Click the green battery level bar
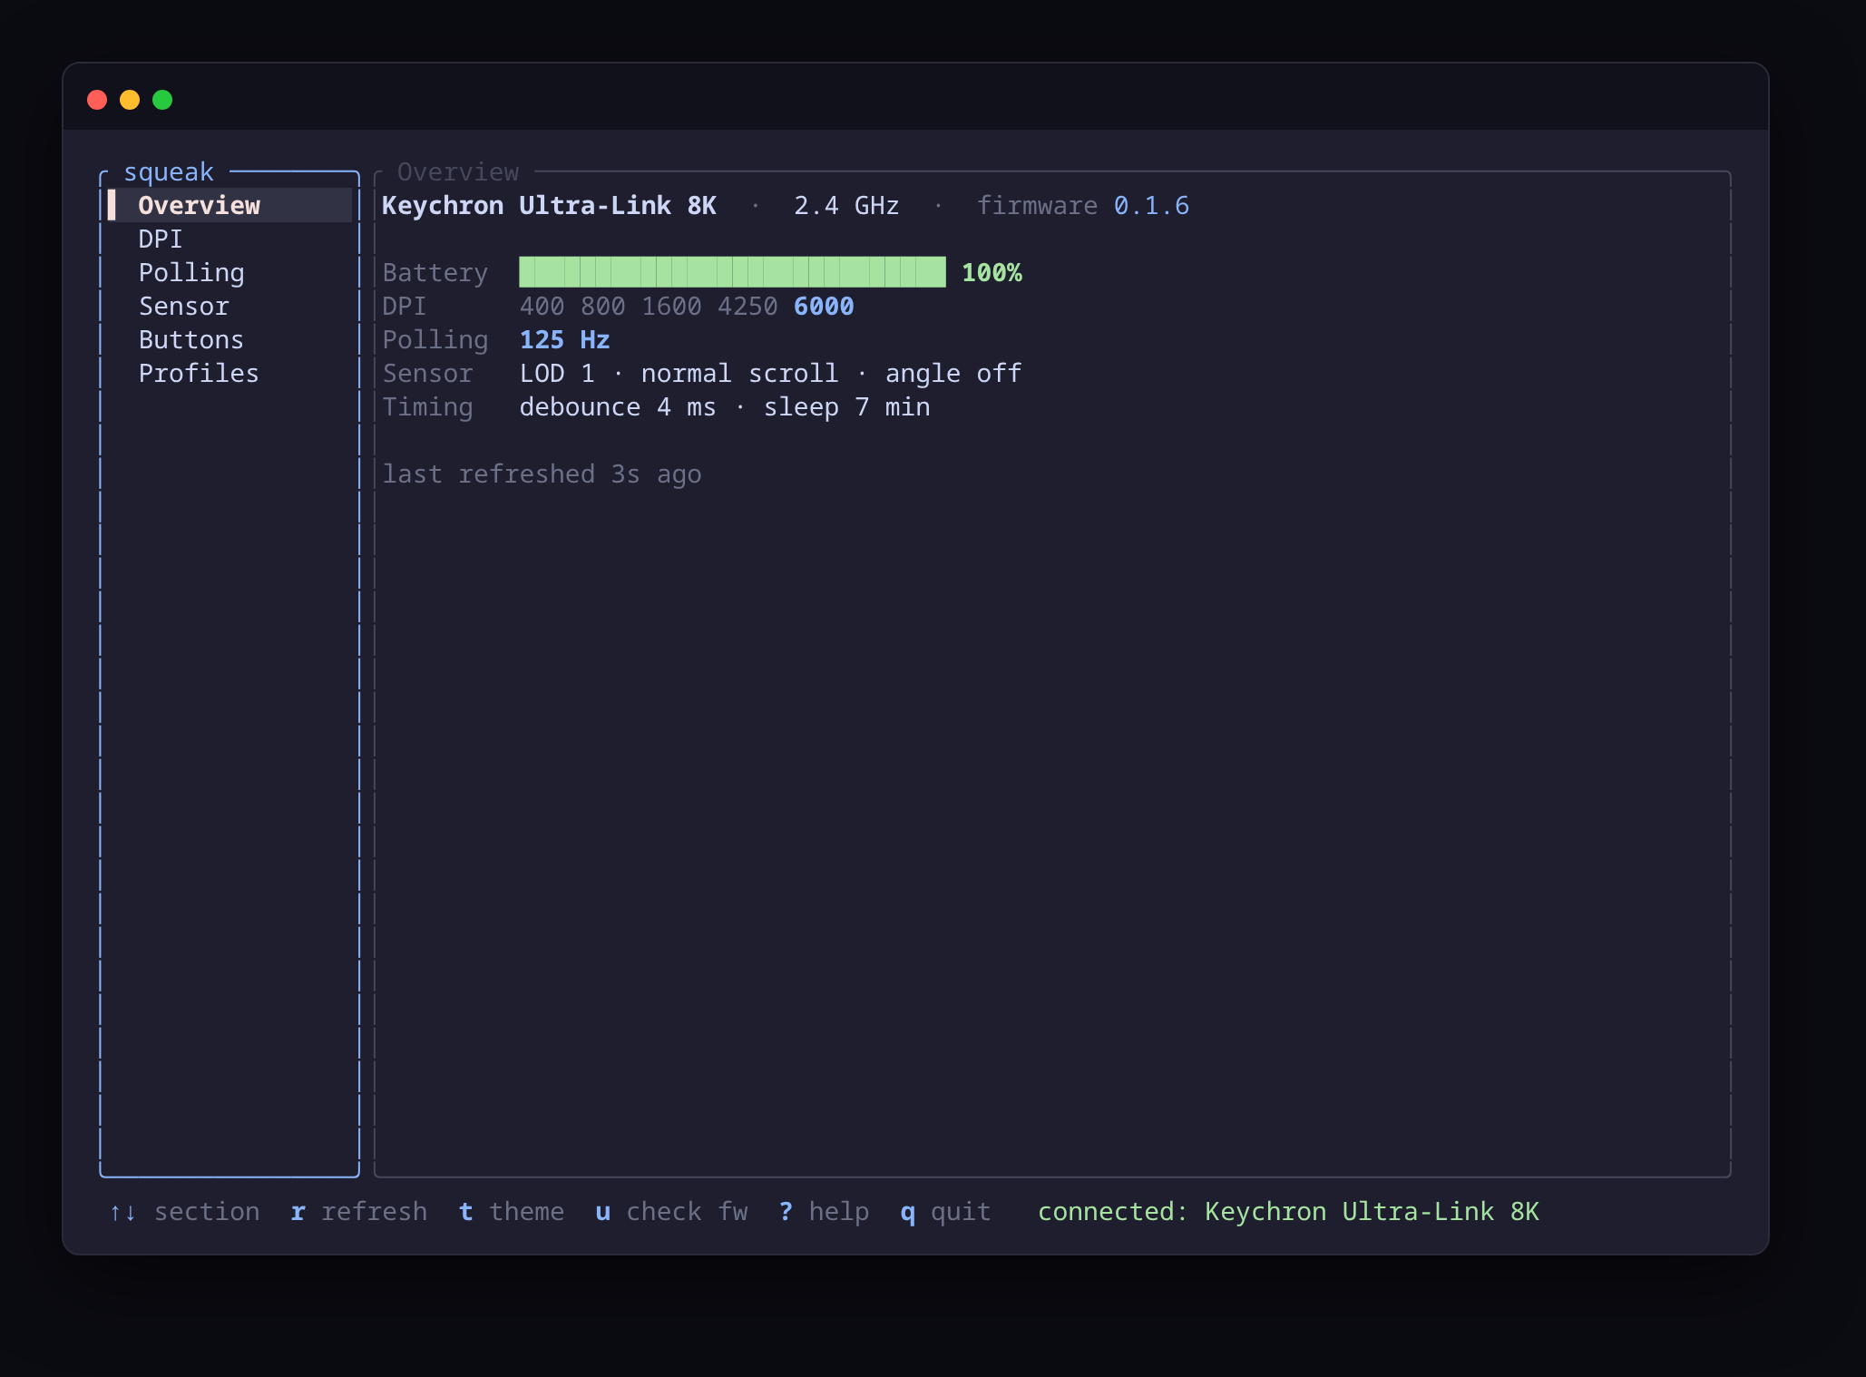The height and width of the screenshot is (1377, 1866). (732, 272)
